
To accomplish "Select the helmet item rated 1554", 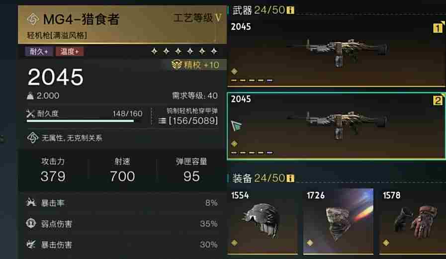I will pos(263,222).
